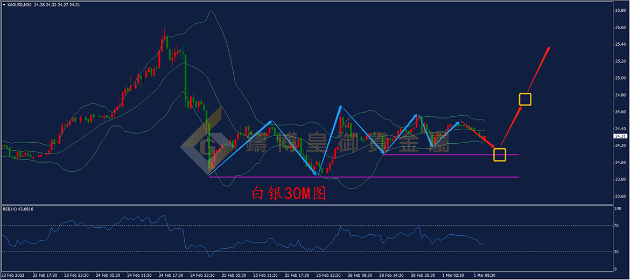Click the 25 Feb 17:30 time label
The height and width of the screenshot is (280, 630).
[x=297, y=276]
